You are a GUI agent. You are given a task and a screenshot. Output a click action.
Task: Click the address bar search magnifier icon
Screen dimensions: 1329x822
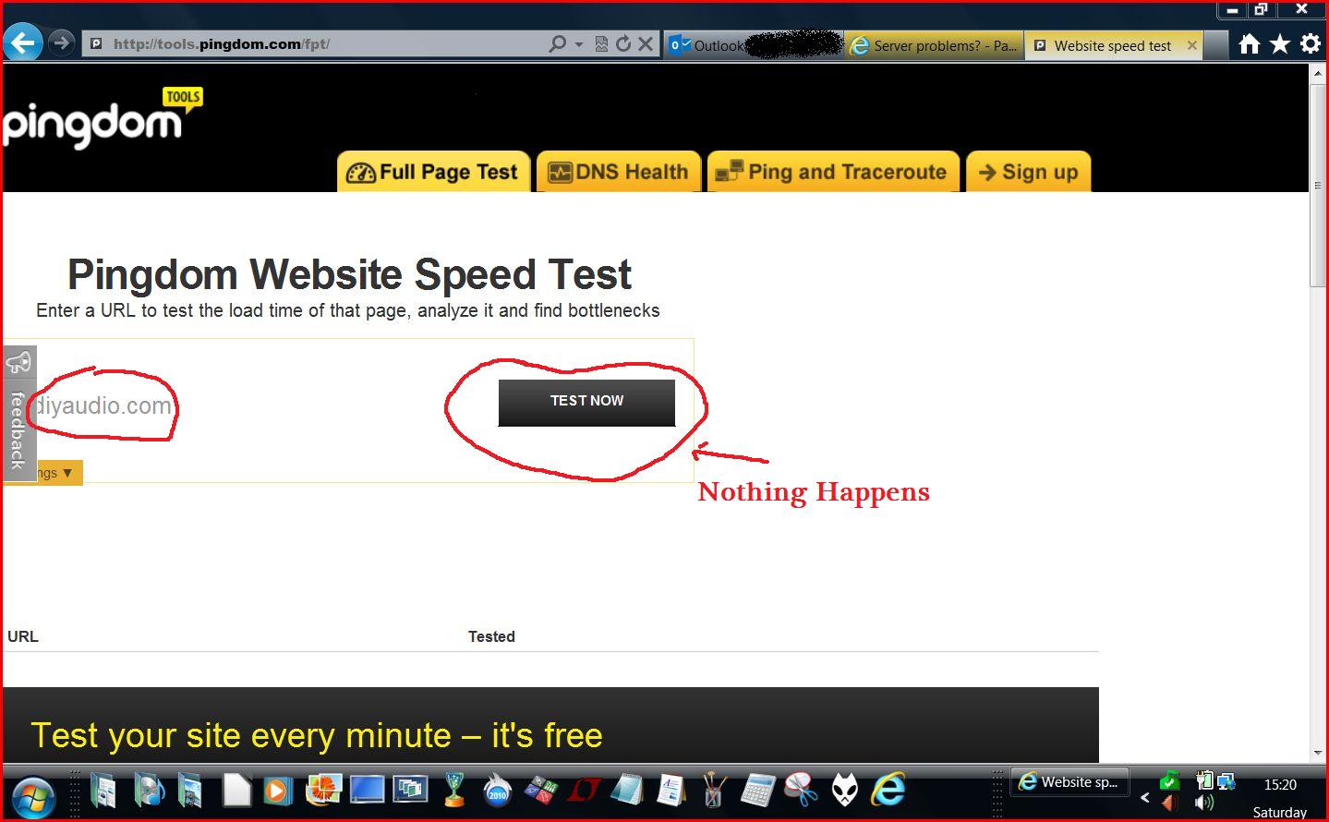pos(557,43)
